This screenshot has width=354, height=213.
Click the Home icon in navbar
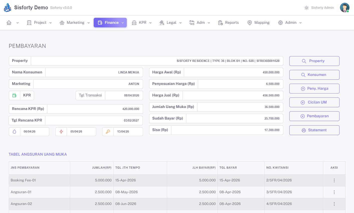pyautogui.click(x=9, y=23)
